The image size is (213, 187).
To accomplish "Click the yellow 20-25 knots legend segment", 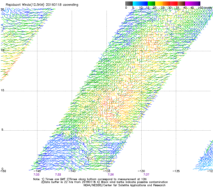I will (x=159, y=3).
